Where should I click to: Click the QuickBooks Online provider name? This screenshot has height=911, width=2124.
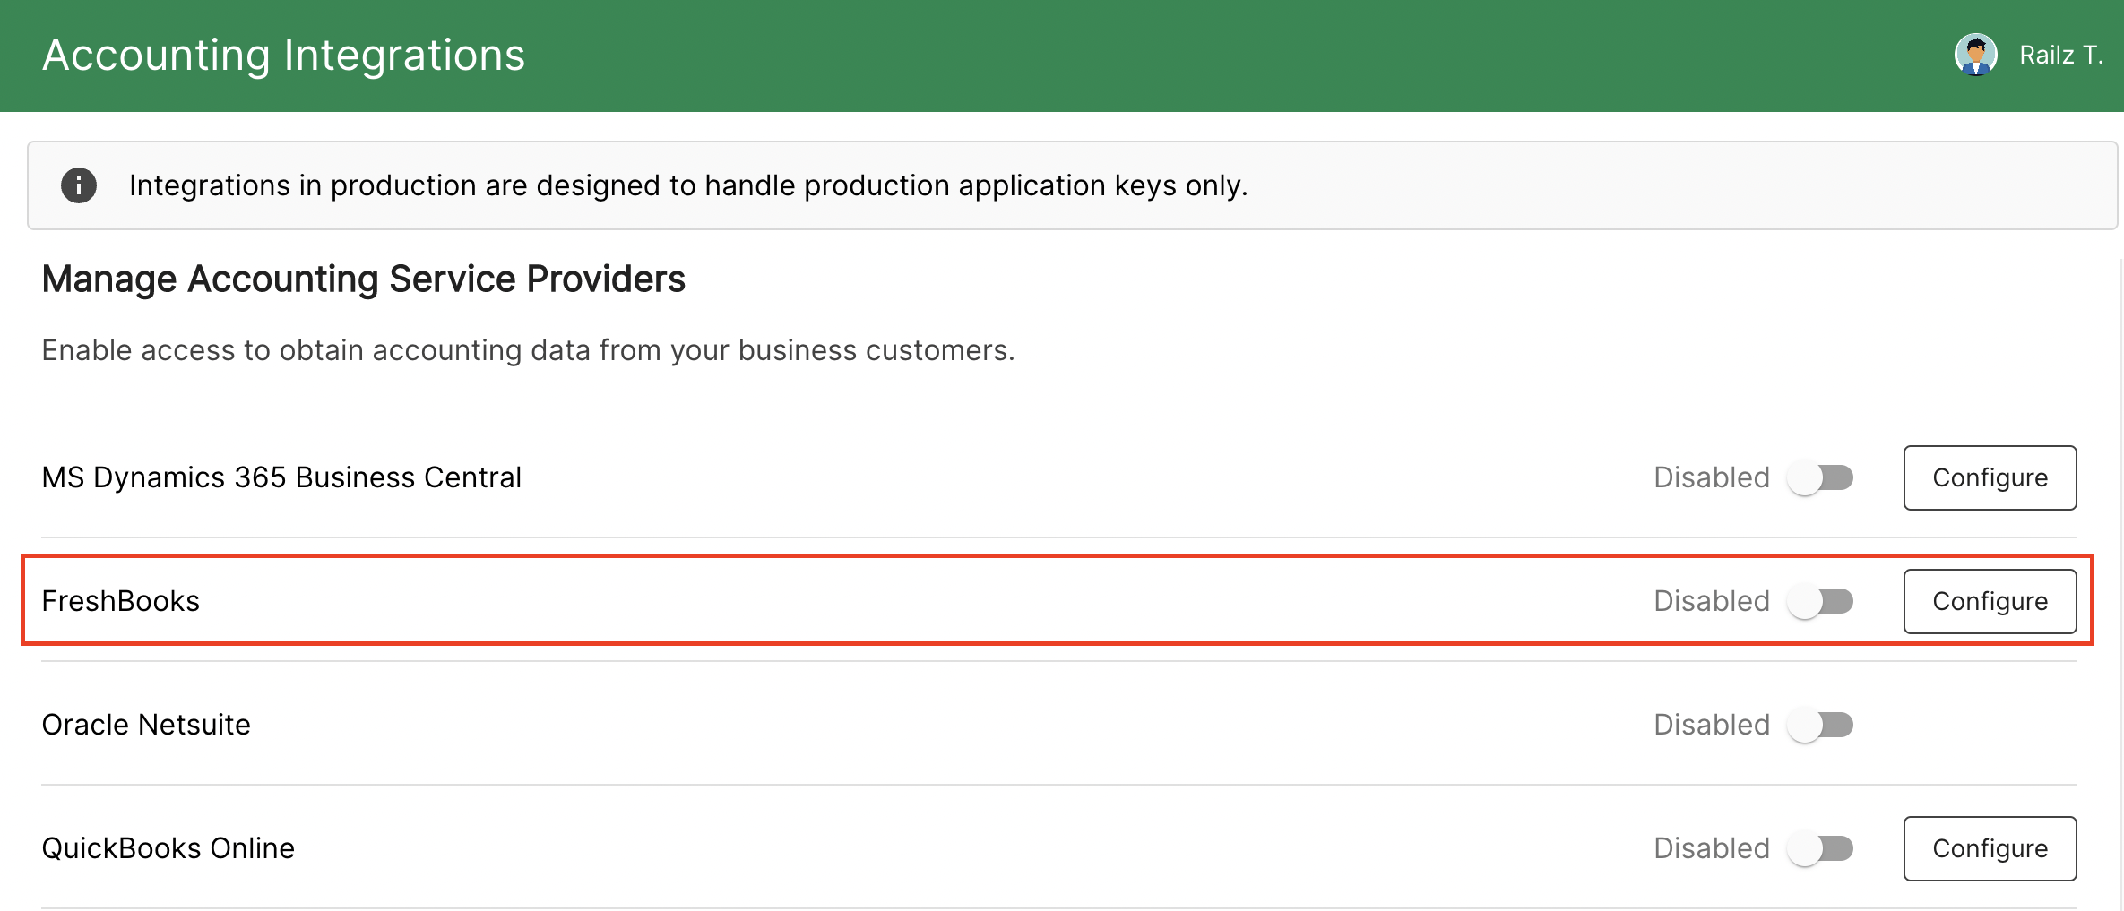(x=168, y=848)
